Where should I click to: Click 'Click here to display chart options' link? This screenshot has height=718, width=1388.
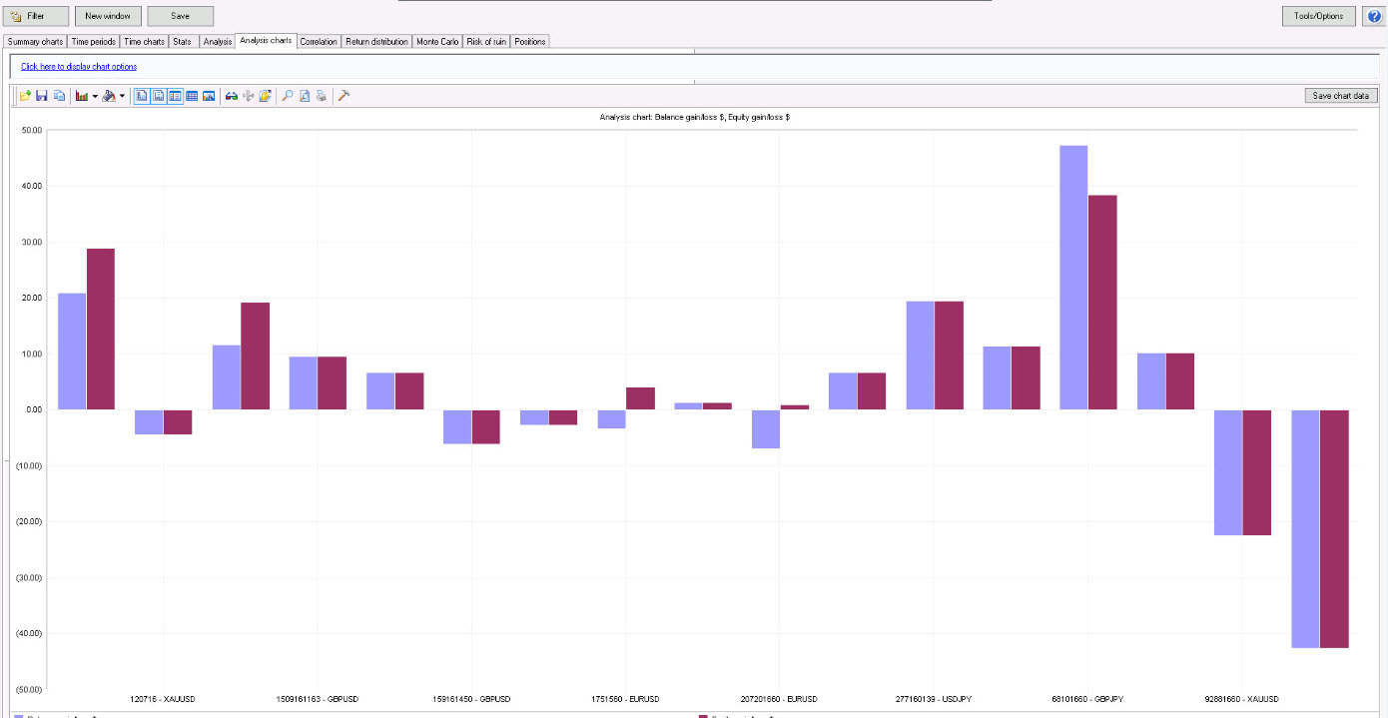(79, 67)
